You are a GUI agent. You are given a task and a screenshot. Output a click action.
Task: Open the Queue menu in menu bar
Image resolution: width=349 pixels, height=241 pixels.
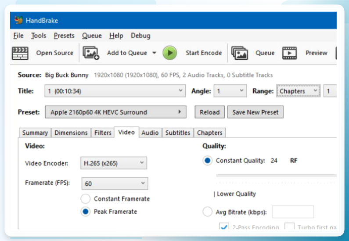pyautogui.click(x=92, y=36)
